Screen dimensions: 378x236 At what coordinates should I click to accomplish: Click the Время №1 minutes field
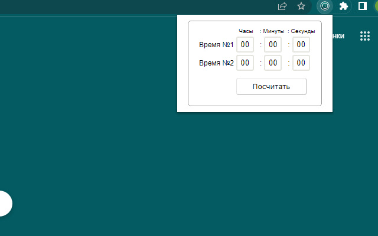pos(273,45)
